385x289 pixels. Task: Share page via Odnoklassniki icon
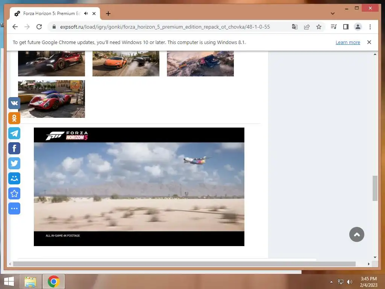pyautogui.click(x=14, y=118)
